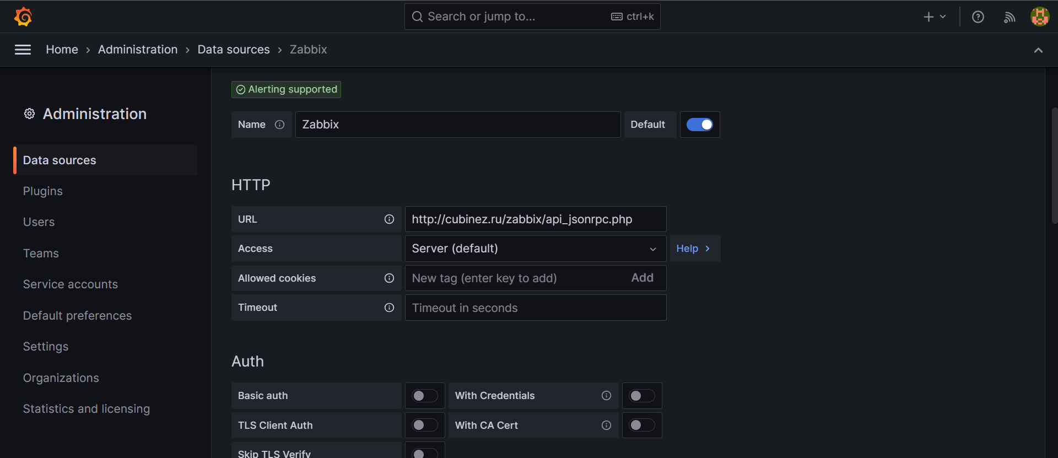Enable the With CA Cert switch
This screenshot has height=458, width=1058.
(642, 425)
